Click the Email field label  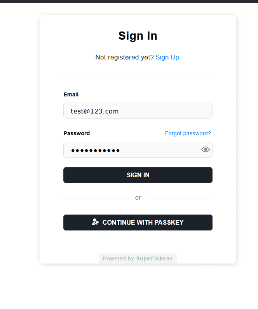tap(71, 94)
